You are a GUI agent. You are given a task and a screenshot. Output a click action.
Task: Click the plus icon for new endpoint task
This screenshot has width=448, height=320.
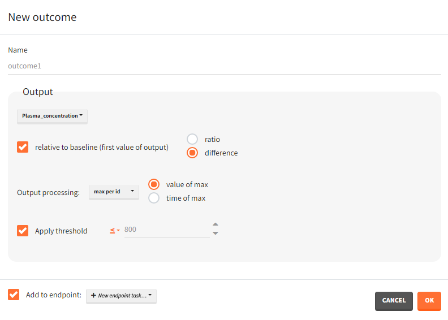[x=93, y=296]
